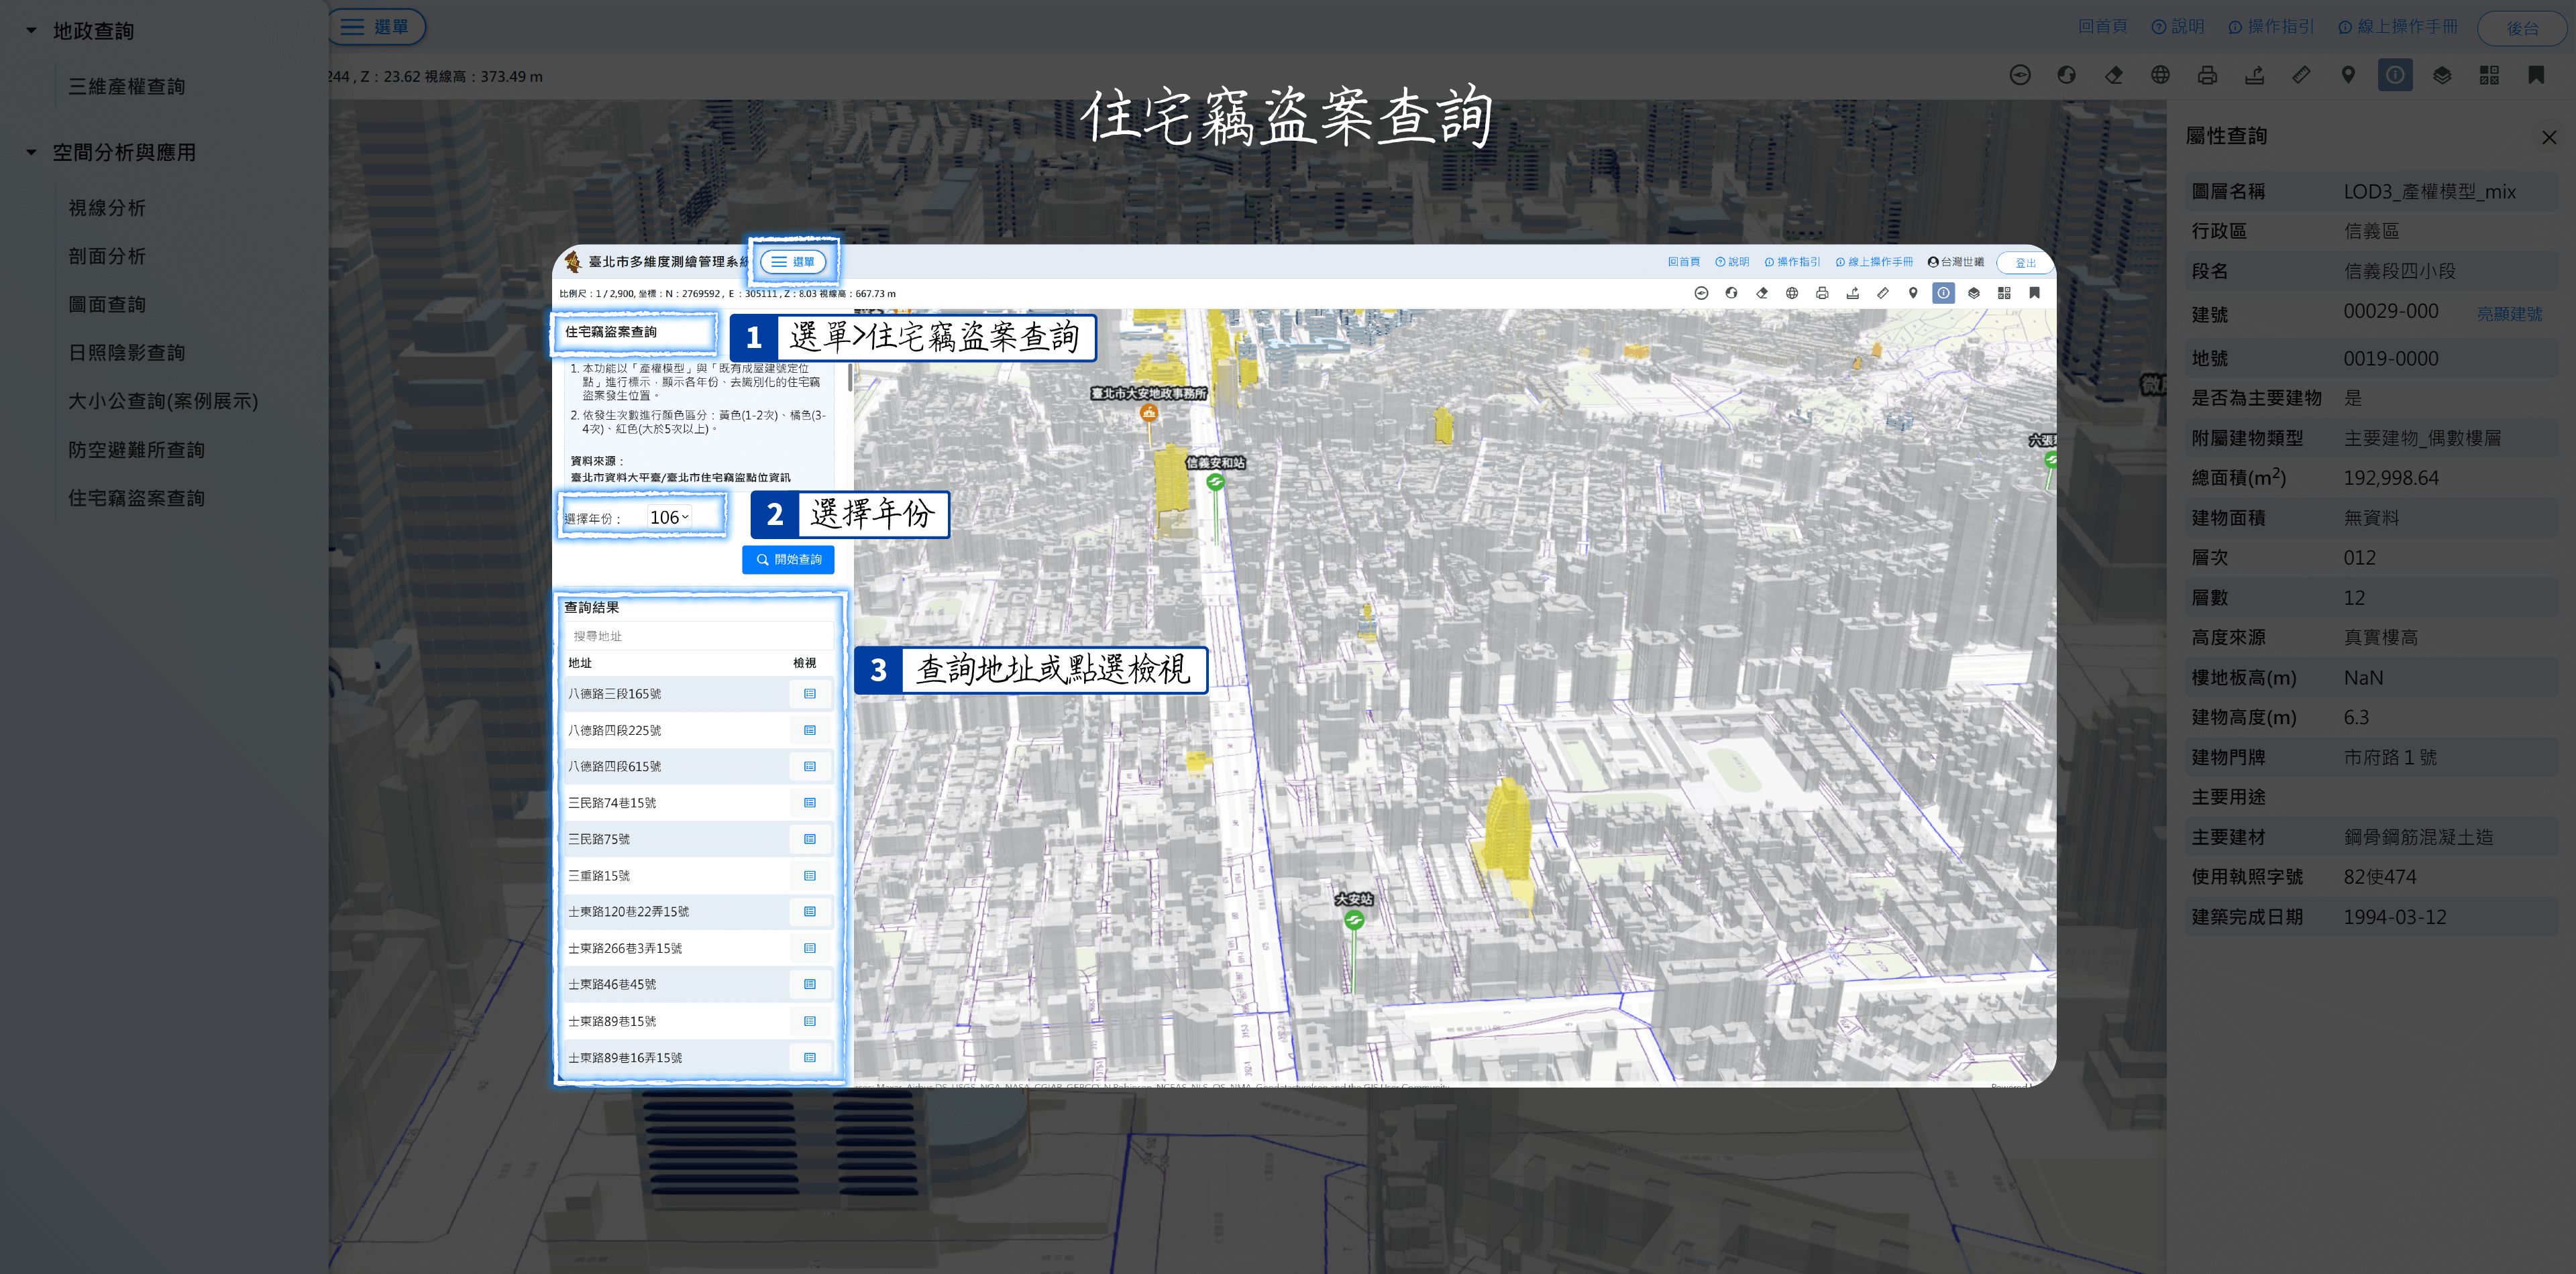The image size is (2576, 1274).
Task: Click the grid pattern tiles icon
Action: tap(2489, 76)
